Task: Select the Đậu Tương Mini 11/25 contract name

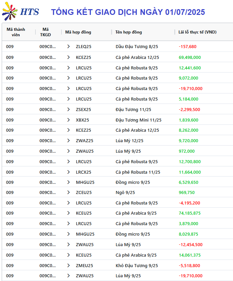Action: click(138, 120)
